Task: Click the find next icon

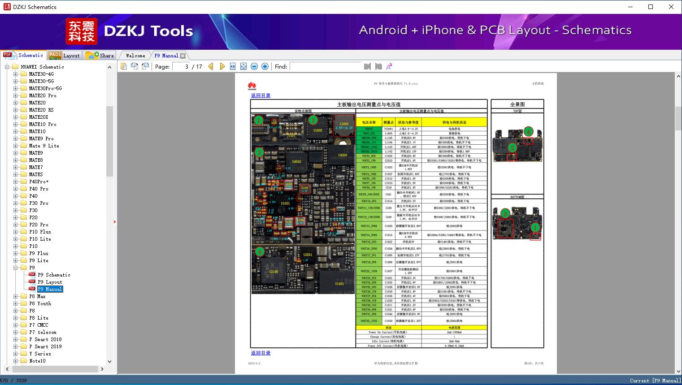Action: pyautogui.click(x=378, y=66)
